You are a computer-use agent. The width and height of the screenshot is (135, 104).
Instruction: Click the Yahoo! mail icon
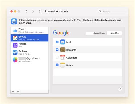tap(15, 45)
